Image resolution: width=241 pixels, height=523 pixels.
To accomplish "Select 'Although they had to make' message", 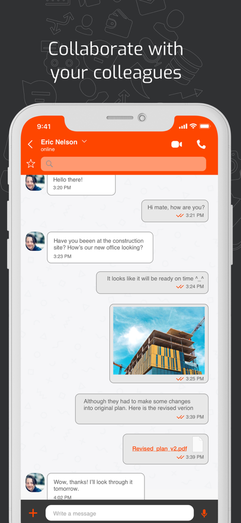I will pyautogui.click(x=138, y=405).
